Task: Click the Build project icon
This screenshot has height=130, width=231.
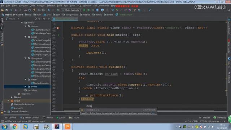Action: pos(58,10)
